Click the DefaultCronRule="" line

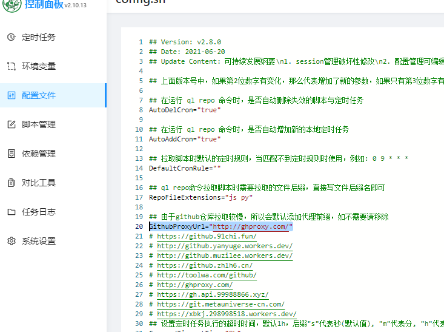185,168
